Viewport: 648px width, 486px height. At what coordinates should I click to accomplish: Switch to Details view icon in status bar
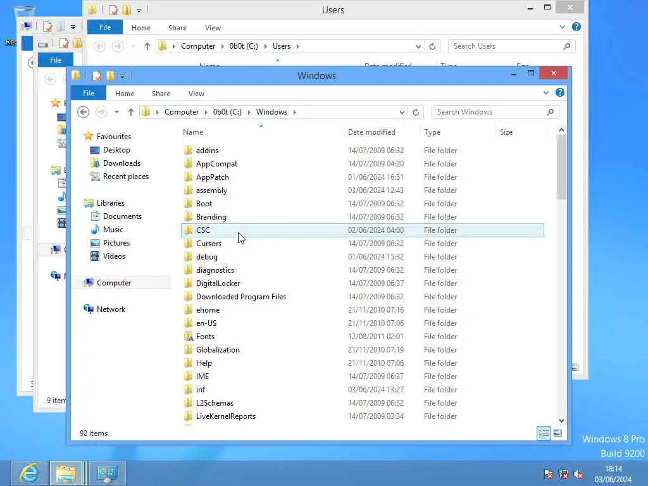coord(544,433)
